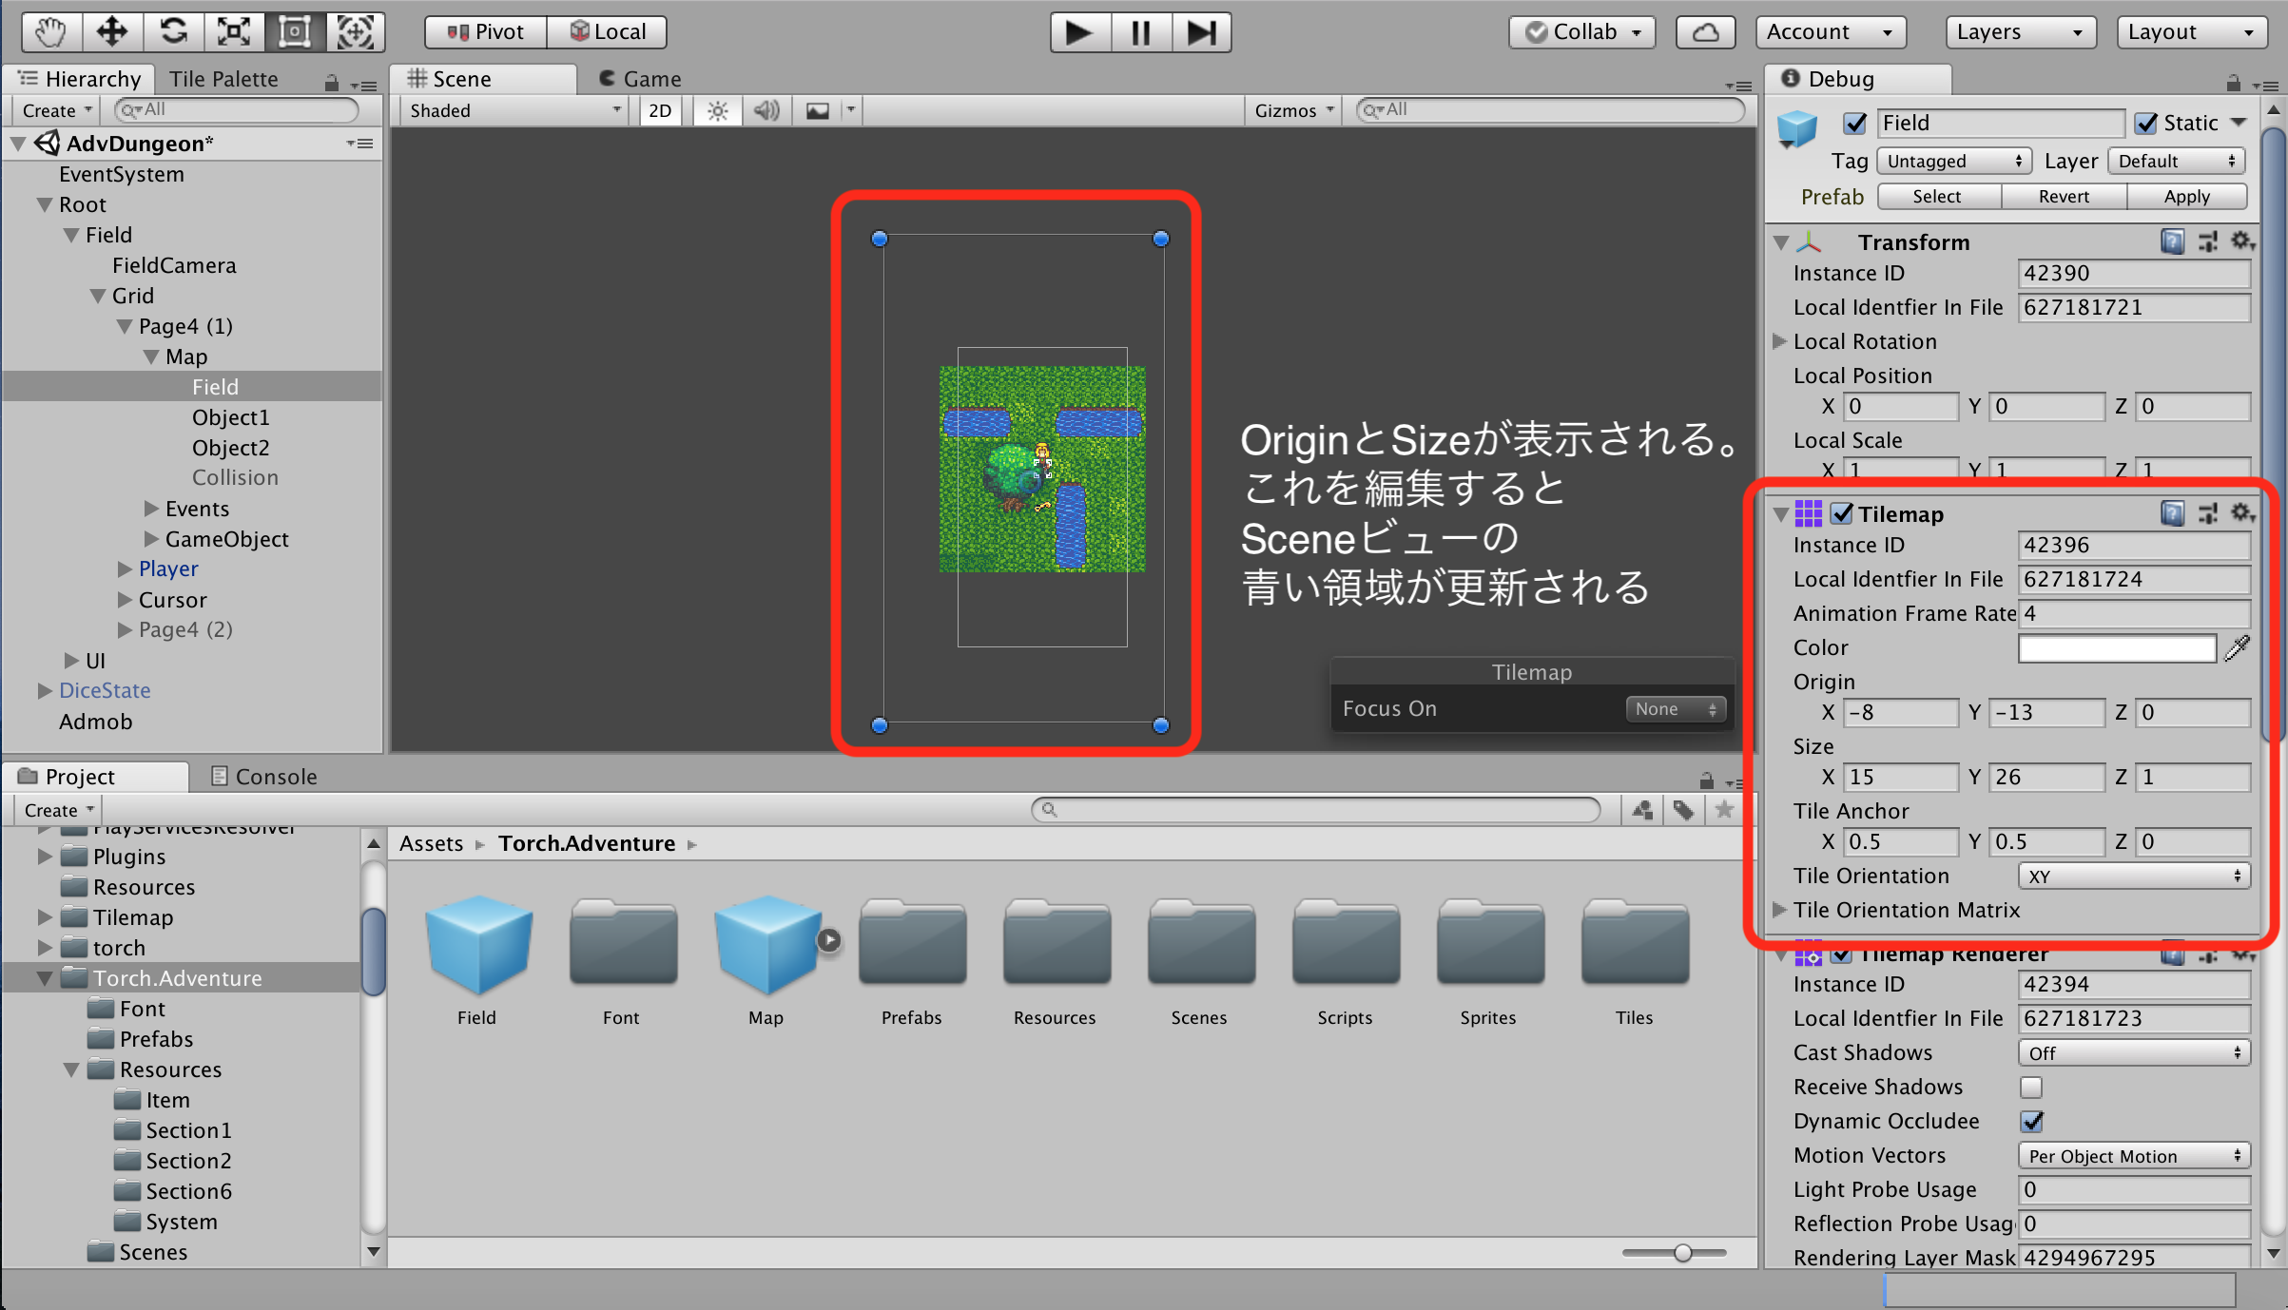Click the Step frame button

1201,32
